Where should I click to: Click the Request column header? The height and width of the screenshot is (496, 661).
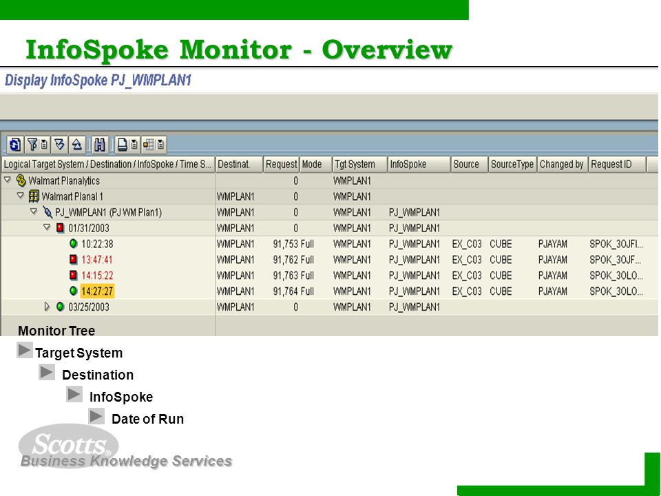[x=281, y=165]
